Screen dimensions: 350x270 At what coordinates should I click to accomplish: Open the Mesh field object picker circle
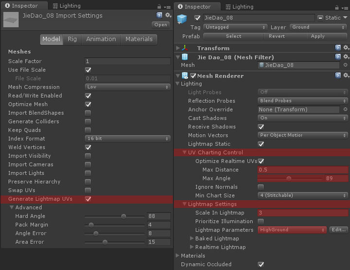tap(345, 65)
